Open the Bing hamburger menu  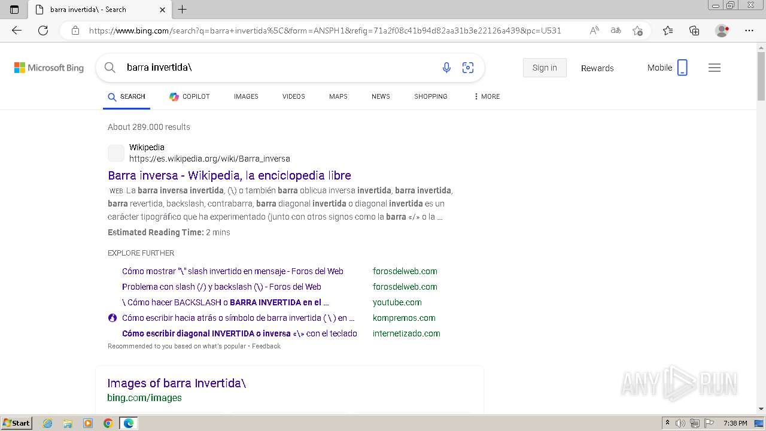pyautogui.click(x=715, y=68)
